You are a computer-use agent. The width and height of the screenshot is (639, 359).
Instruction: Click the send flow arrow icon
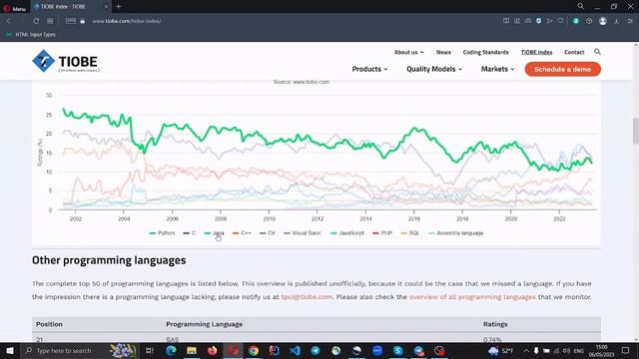[x=549, y=21]
